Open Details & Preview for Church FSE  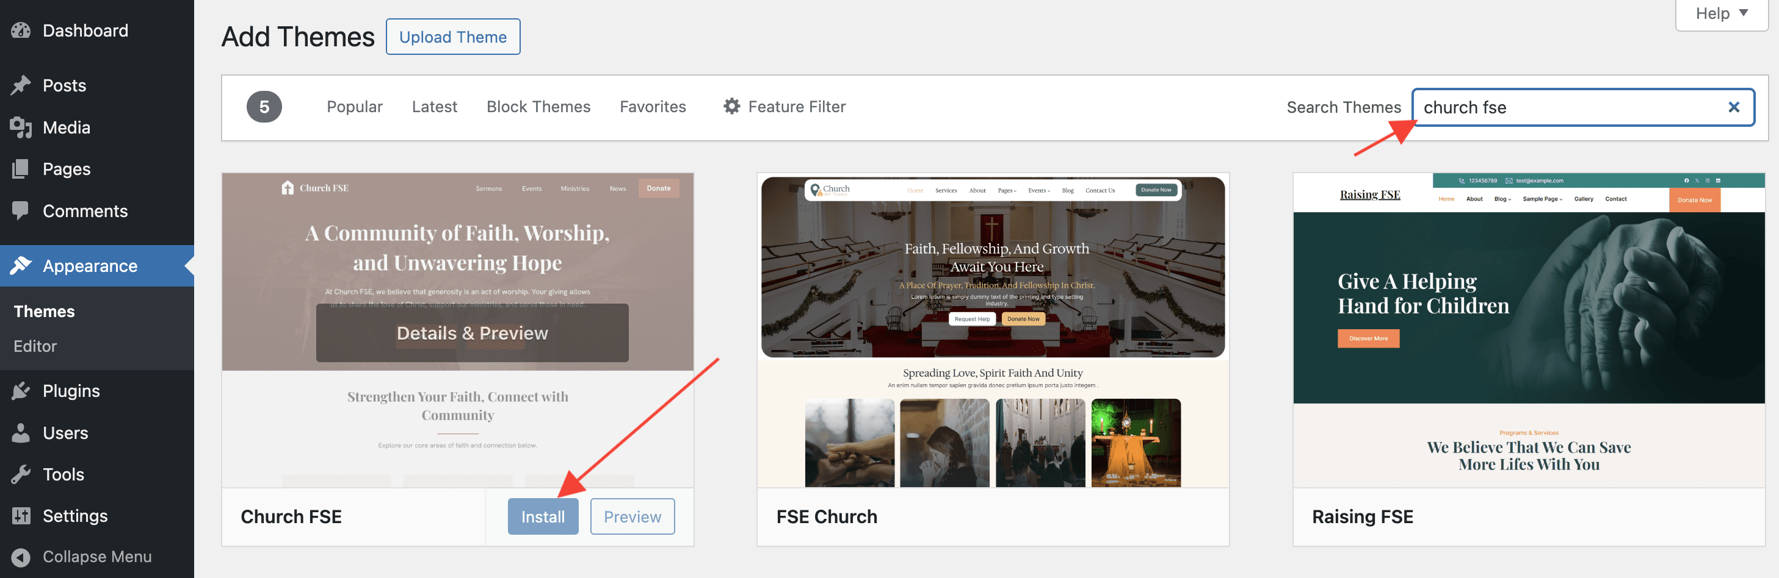473,333
